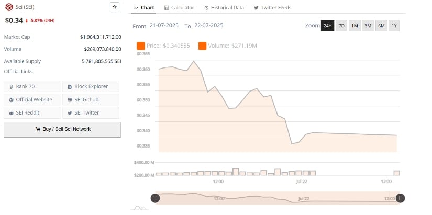Click the SEI Twitter bird icon
Viewport: 432px width, 215px height.
tap(70, 113)
